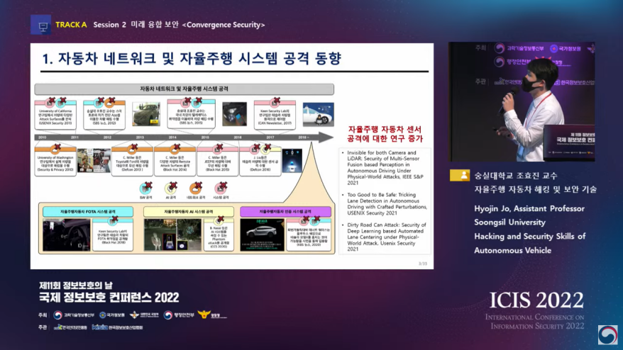This screenshot has width=623, height=350.
Task: Click the 'Dirty Road Can Attack' bullet
Action: 385,237
